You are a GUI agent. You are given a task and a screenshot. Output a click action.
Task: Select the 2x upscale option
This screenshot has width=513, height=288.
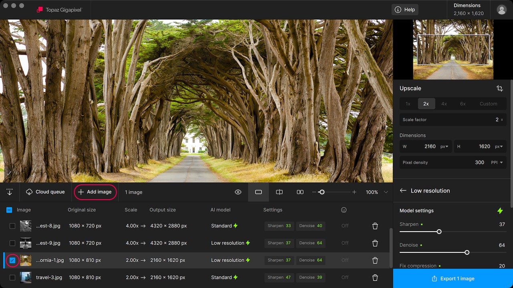pos(426,104)
